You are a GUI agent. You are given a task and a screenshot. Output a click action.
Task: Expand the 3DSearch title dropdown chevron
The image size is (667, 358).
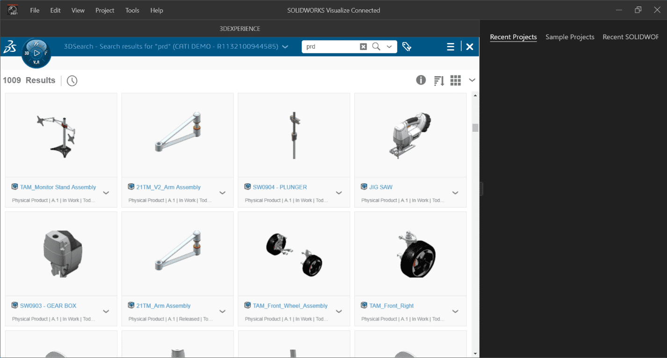pos(285,47)
